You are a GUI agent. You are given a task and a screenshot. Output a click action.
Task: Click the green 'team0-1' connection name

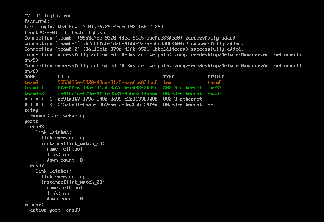tap(34, 88)
